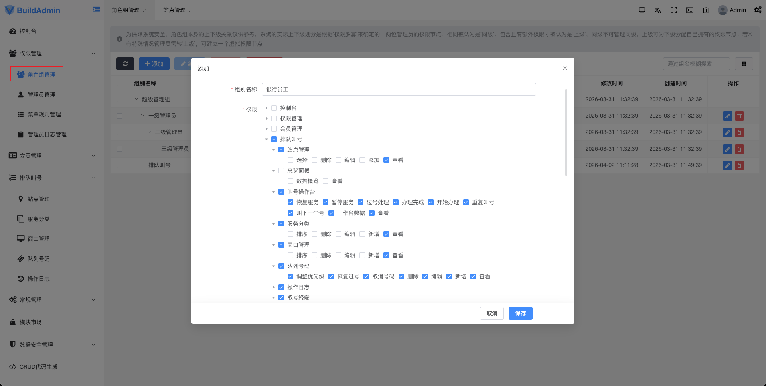The image size is (766, 386).
Task: Collapse the 权限管理 sidebar menu group
Action: (x=52, y=53)
